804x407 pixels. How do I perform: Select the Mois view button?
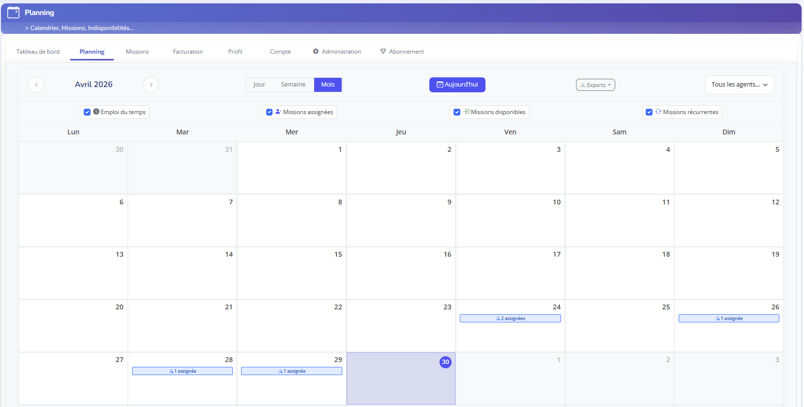coord(328,85)
